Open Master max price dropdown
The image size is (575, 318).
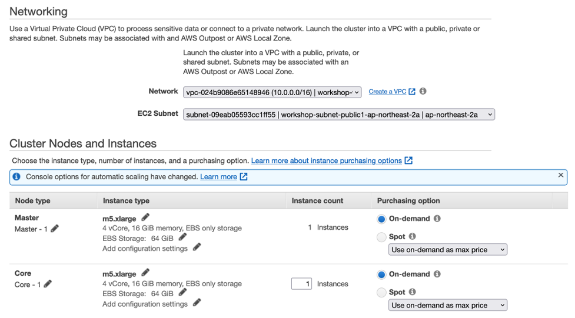click(447, 250)
